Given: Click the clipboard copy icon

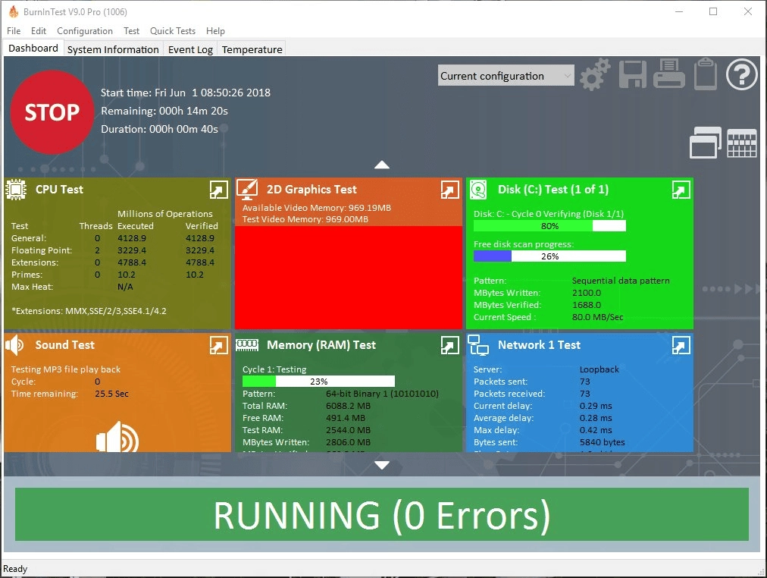Looking at the screenshot, I should 706,74.
